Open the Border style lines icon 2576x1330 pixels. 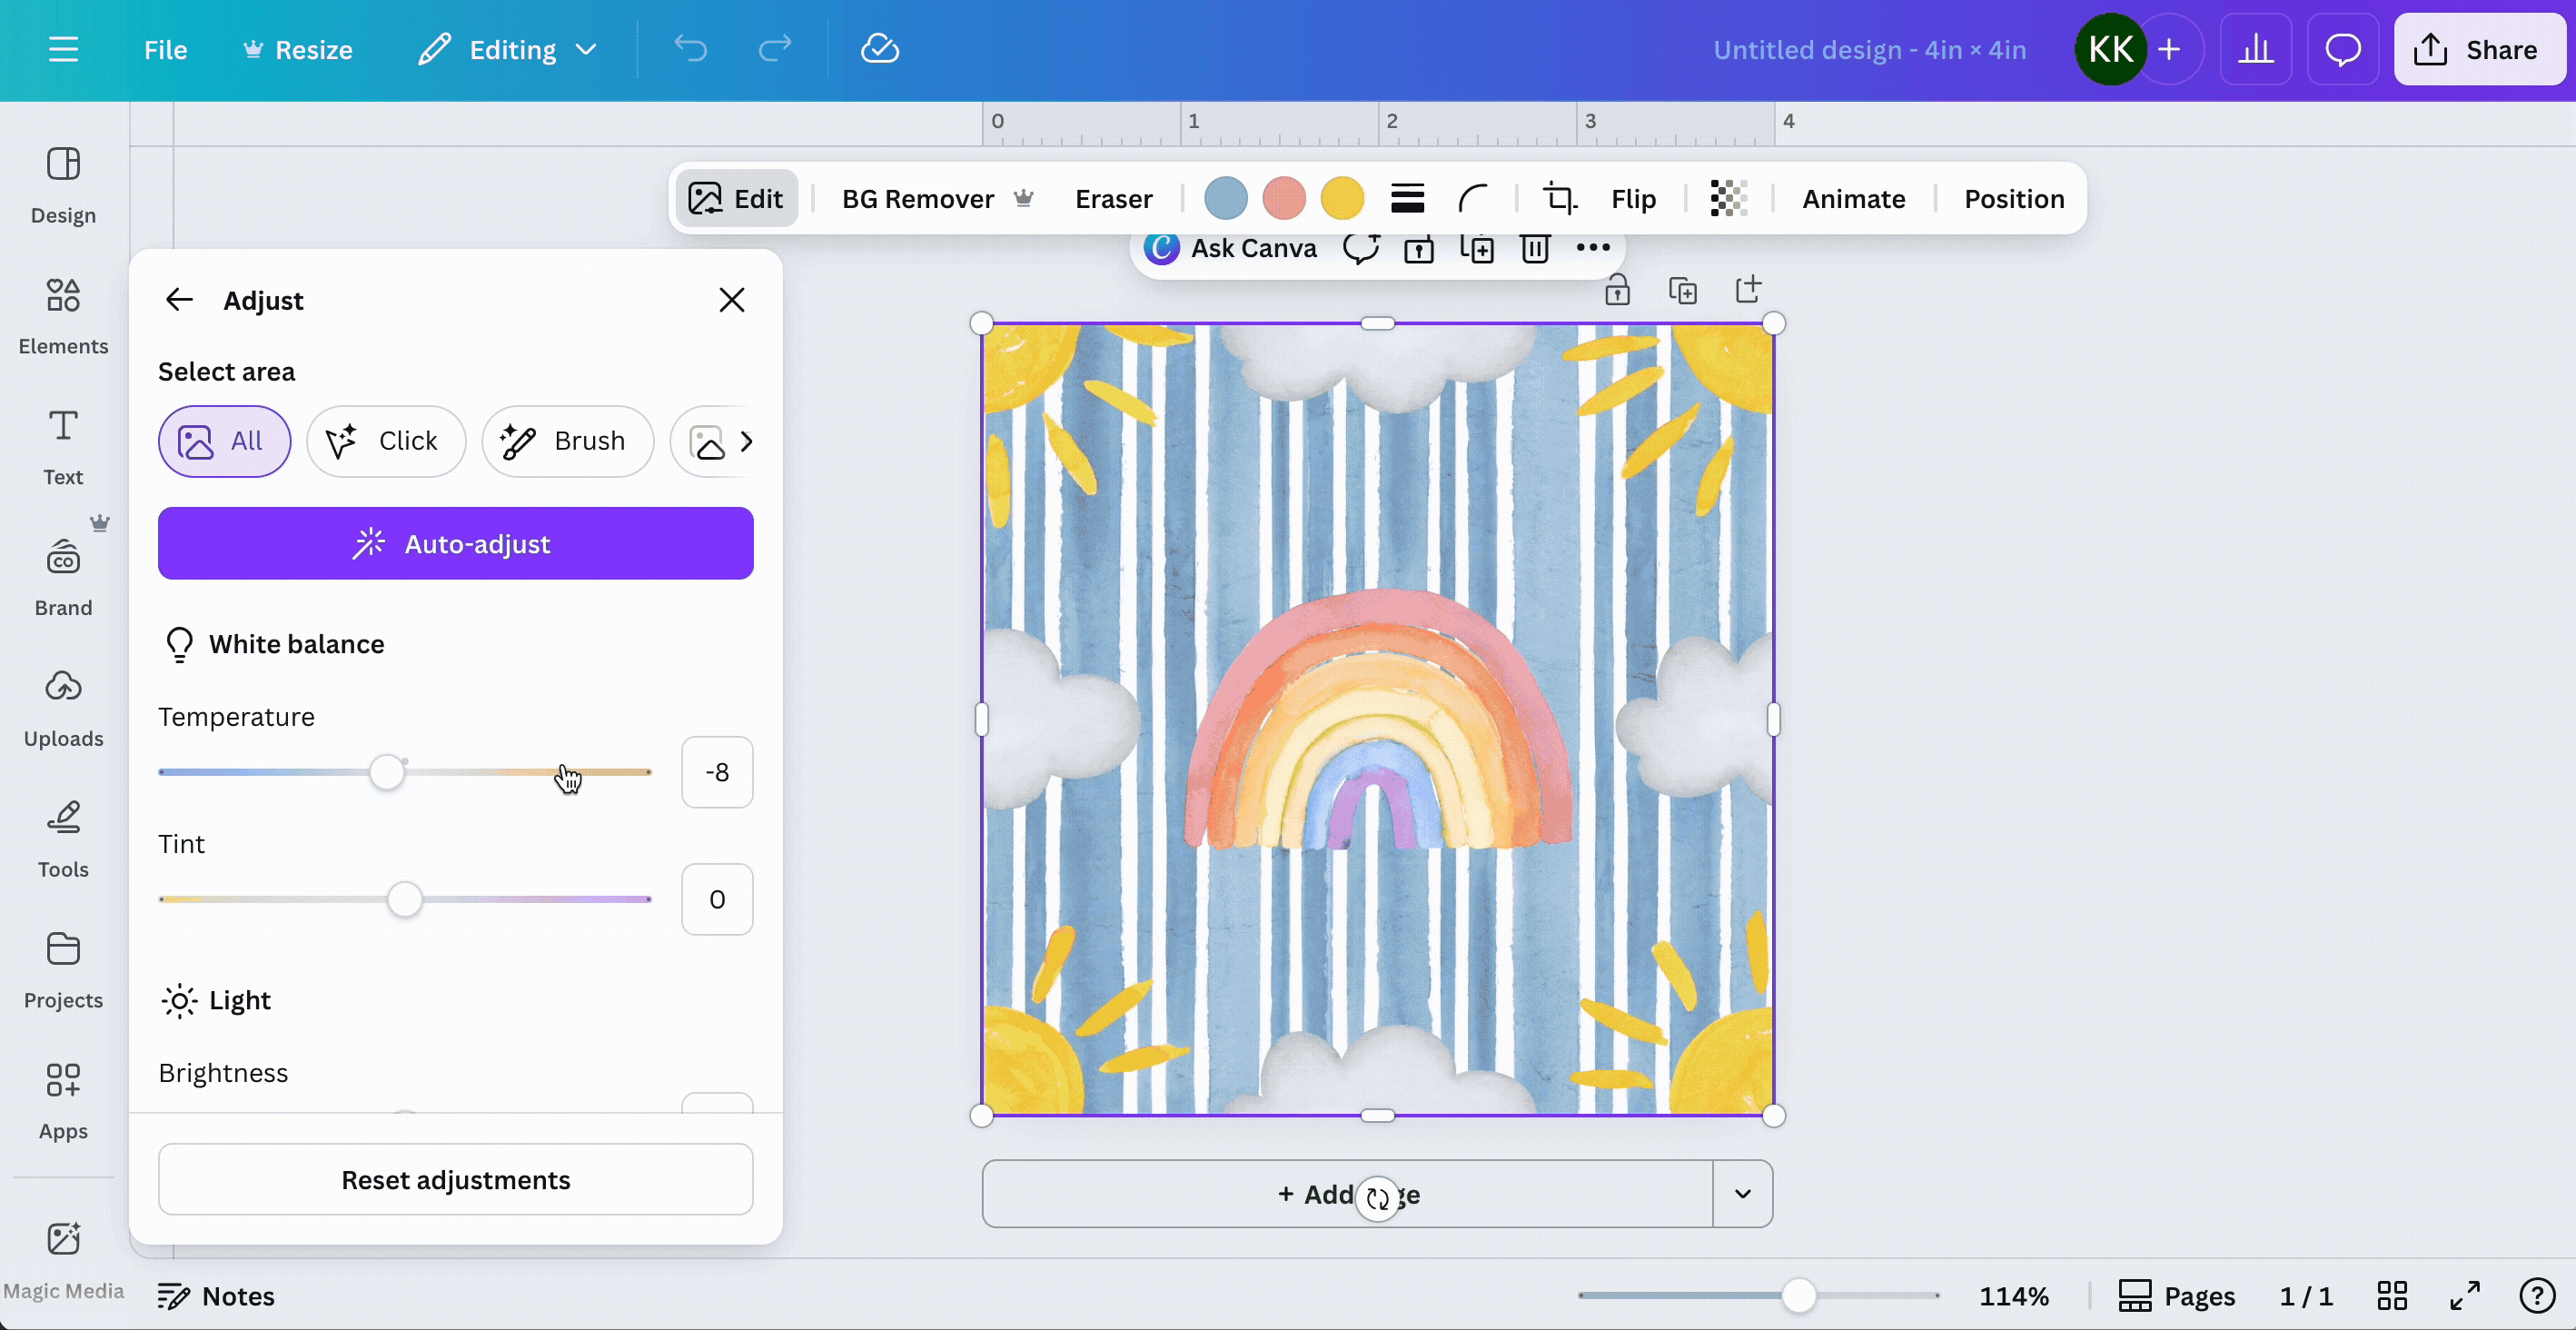[1407, 198]
